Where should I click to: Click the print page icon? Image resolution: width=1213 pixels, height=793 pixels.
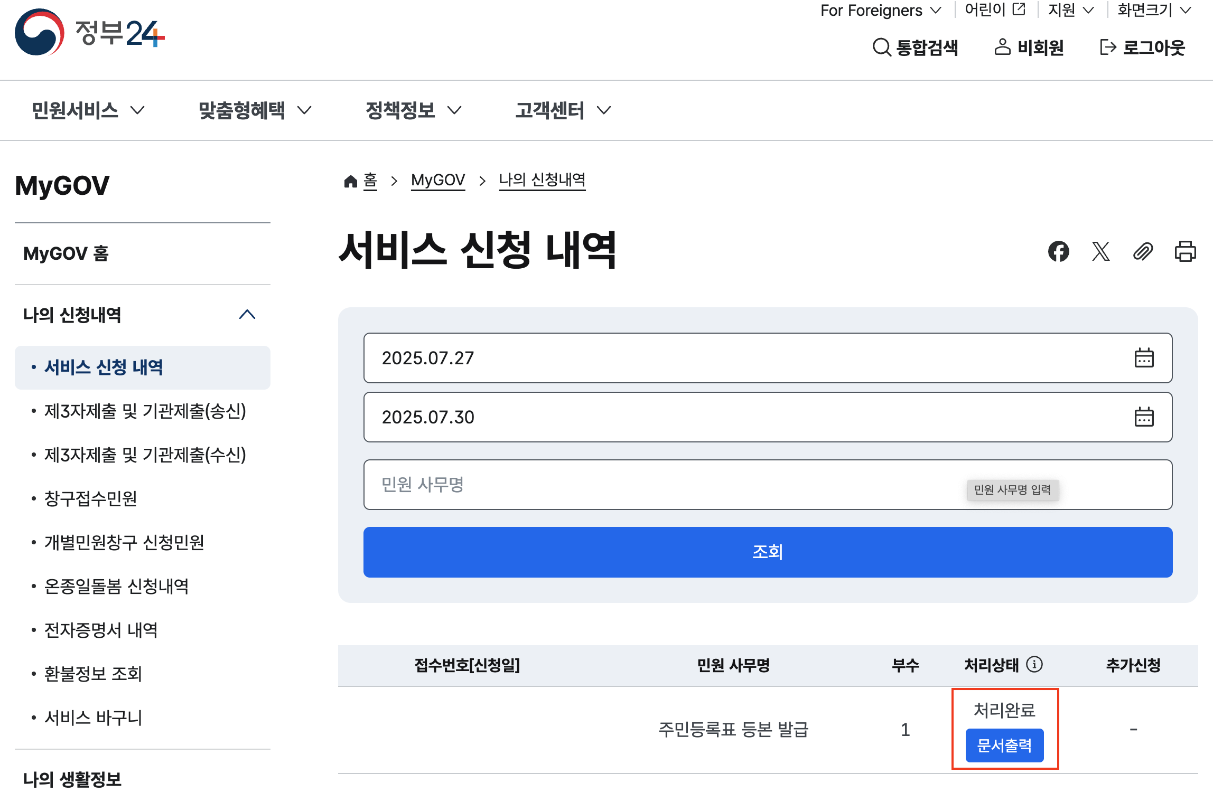1185,251
